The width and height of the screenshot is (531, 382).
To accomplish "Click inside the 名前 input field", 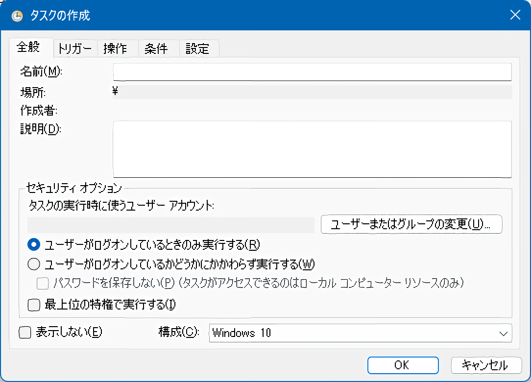I will [x=311, y=72].
